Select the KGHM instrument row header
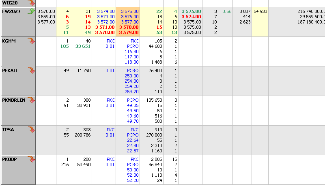The width and height of the screenshot is (325, 186). point(9,41)
